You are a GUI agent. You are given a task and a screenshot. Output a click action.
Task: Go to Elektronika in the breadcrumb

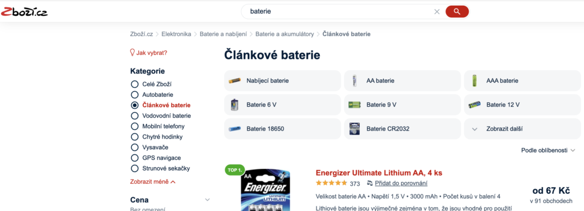point(176,34)
